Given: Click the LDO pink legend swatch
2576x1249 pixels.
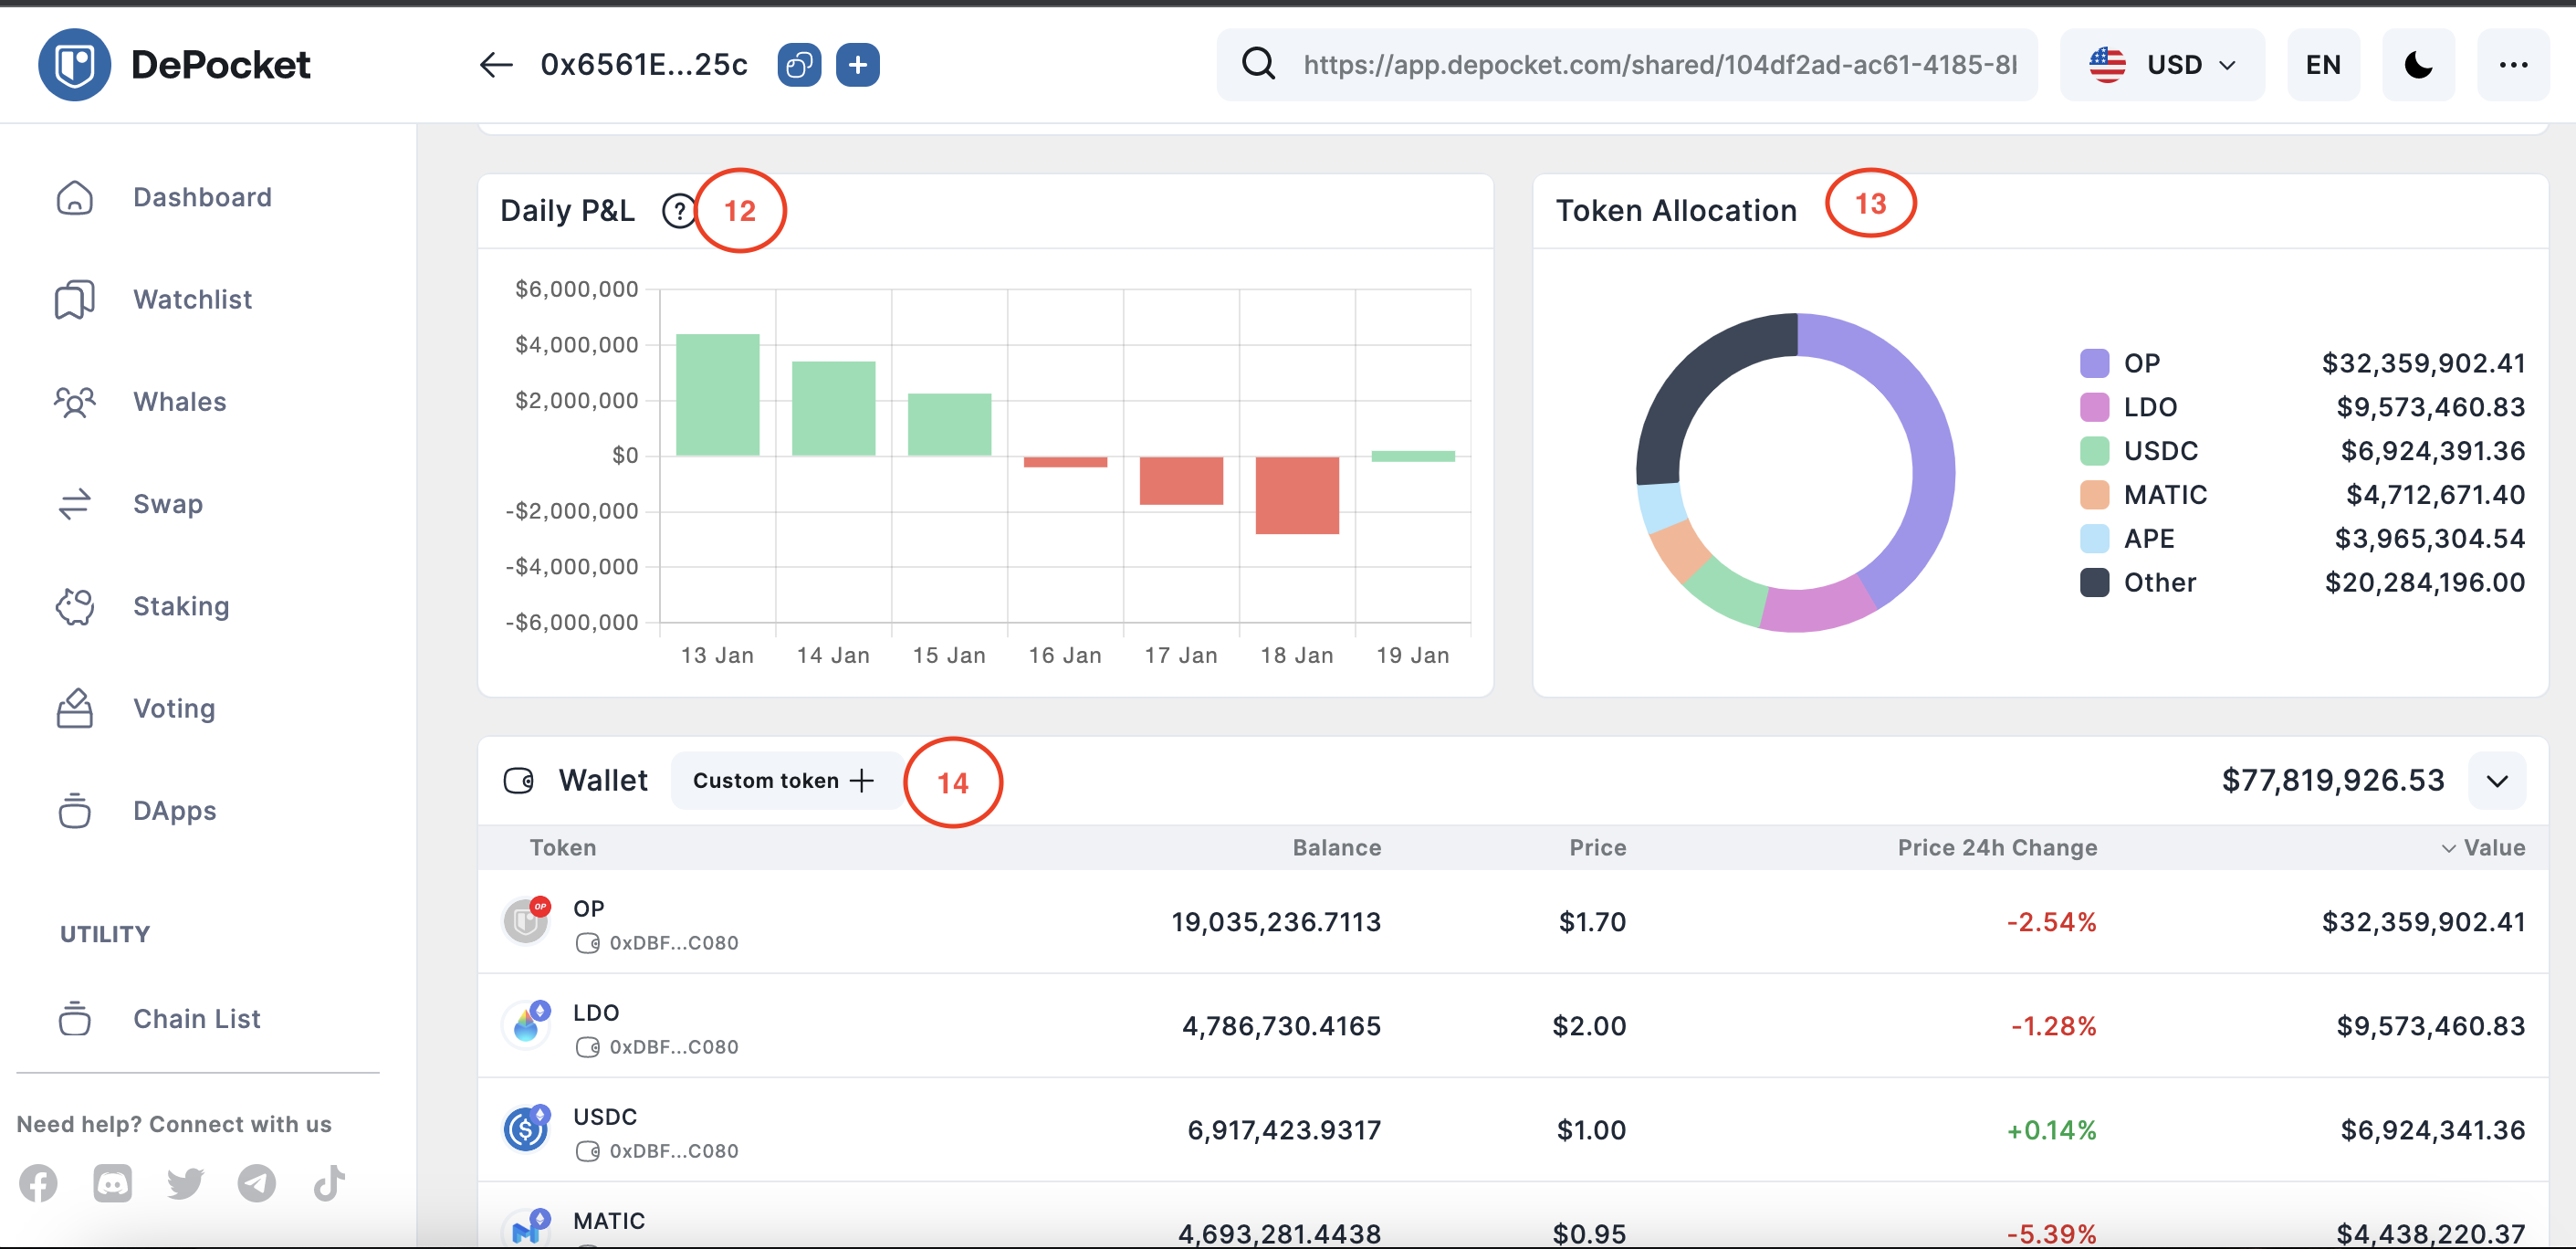Looking at the screenshot, I should (x=2094, y=407).
